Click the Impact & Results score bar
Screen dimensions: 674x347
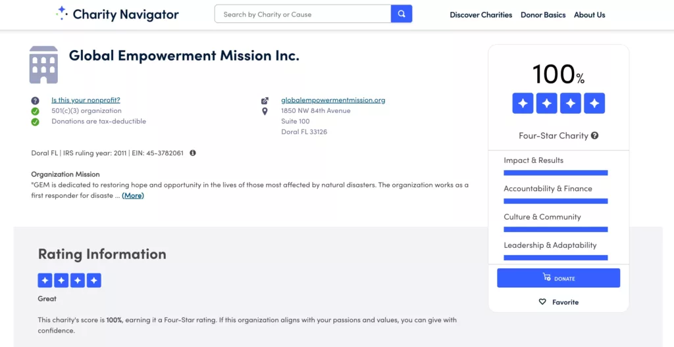coord(556,173)
